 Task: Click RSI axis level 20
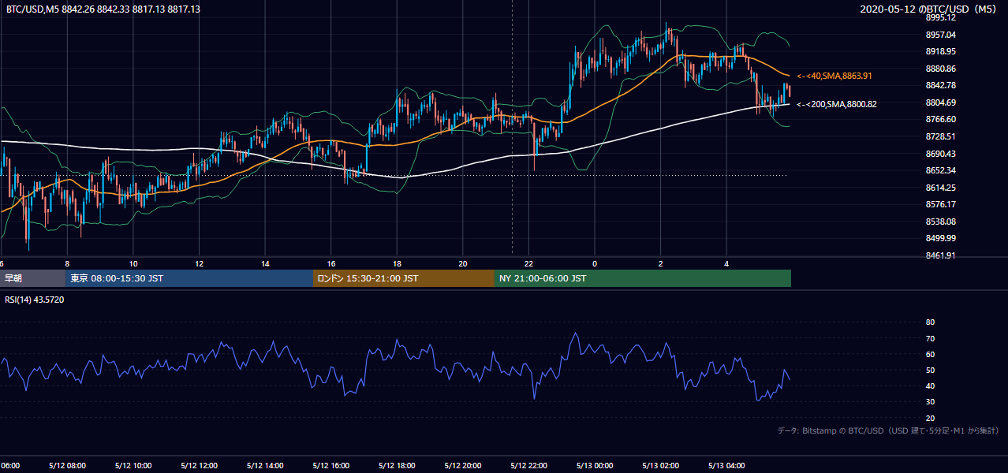pyautogui.click(x=930, y=418)
